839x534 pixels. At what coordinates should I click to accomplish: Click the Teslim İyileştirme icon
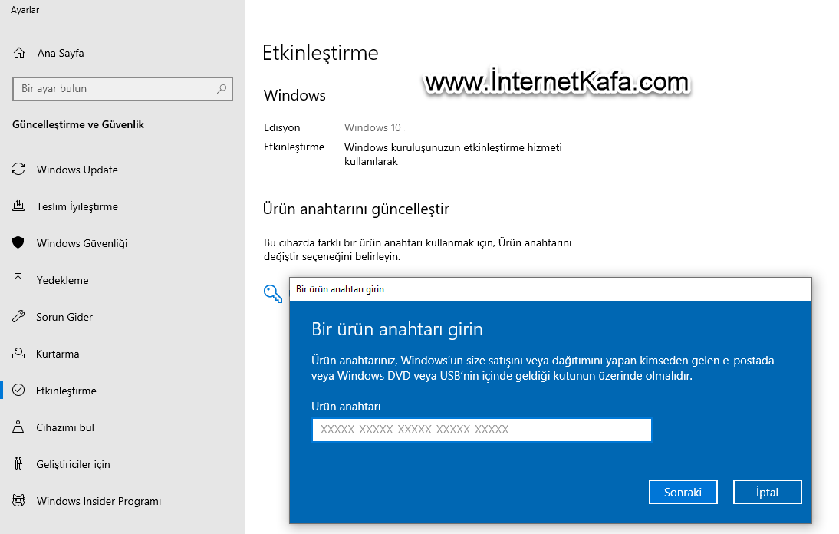pos(18,206)
